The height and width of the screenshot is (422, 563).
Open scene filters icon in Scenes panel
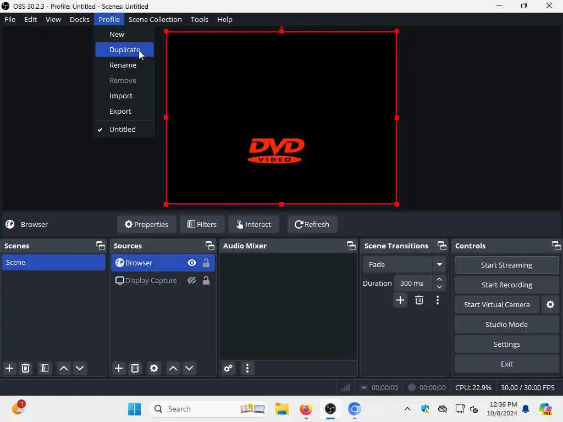tap(45, 368)
